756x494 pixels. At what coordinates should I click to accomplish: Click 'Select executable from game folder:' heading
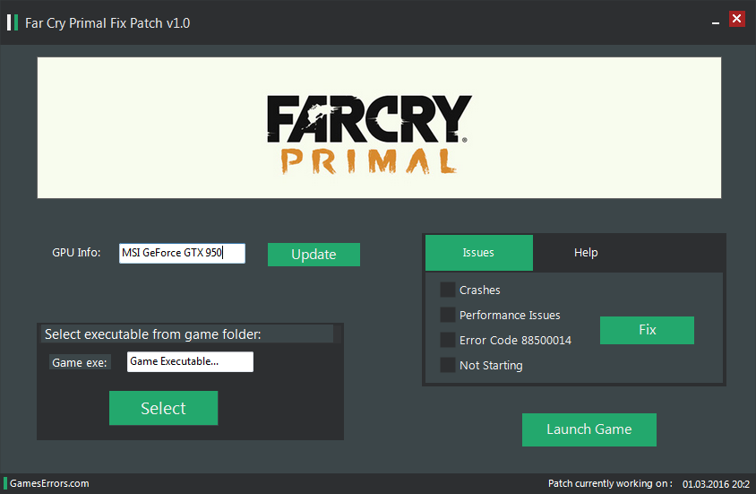click(x=153, y=334)
